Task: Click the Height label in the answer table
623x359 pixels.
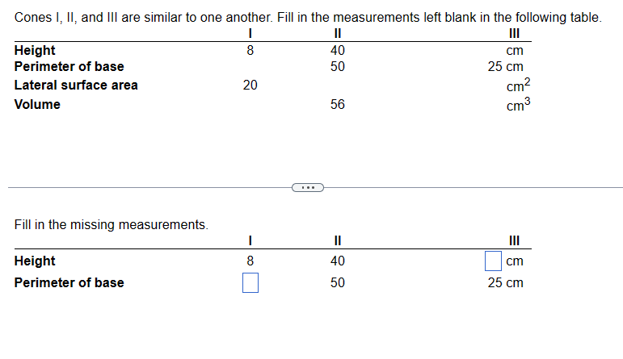Action: pos(35,261)
